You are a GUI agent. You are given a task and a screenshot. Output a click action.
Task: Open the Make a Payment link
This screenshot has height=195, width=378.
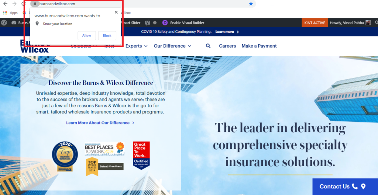tap(259, 46)
